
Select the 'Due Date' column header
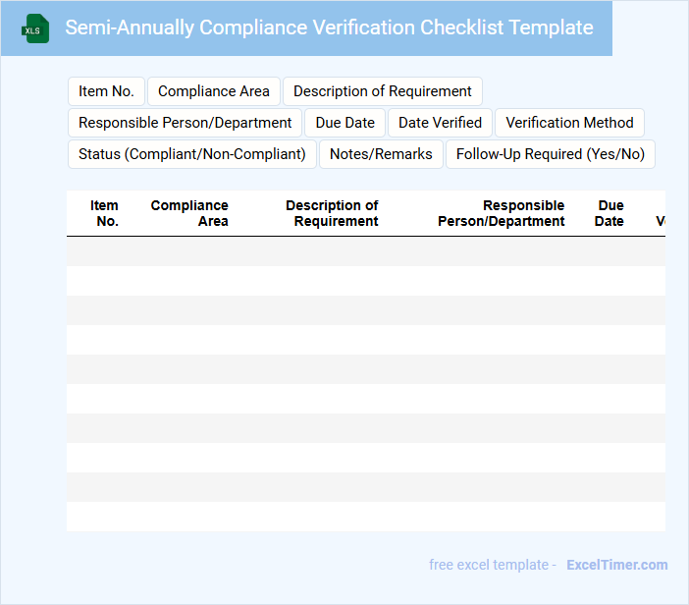609,213
